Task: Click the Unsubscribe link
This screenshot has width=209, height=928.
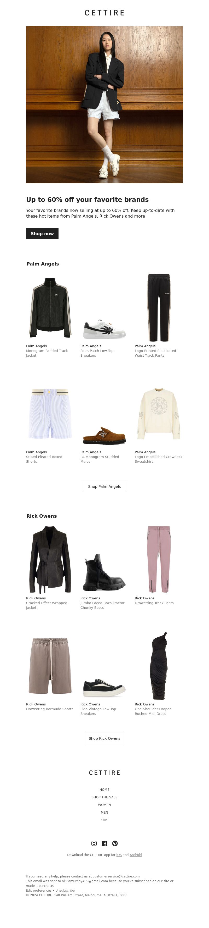Action: [x=65, y=890]
